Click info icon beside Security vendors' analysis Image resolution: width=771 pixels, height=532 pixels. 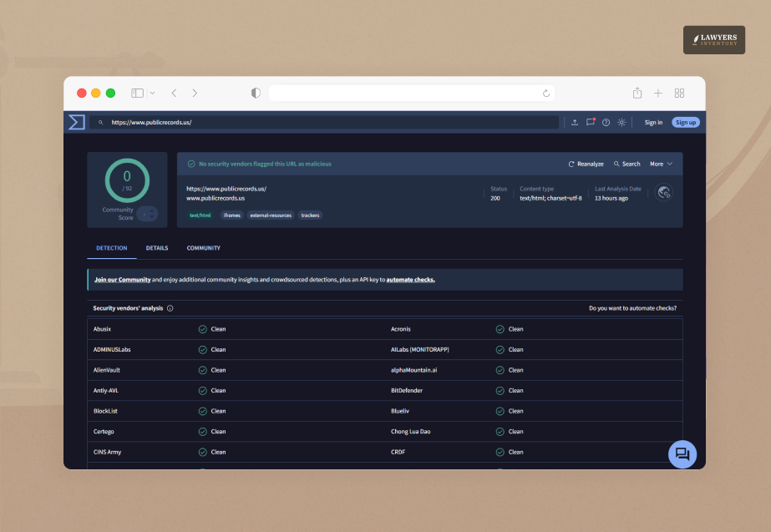[x=170, y=308]
